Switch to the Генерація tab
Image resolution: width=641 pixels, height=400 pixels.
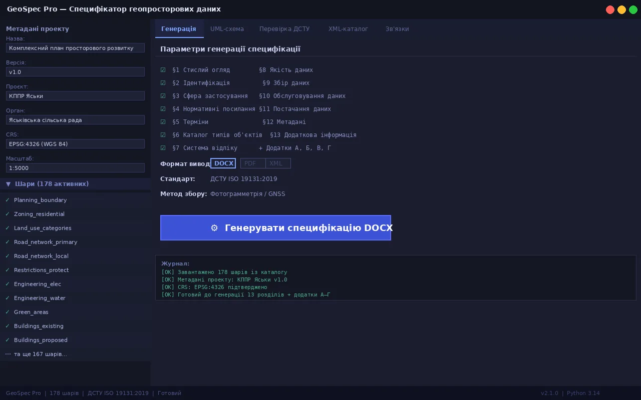point(179,29)
